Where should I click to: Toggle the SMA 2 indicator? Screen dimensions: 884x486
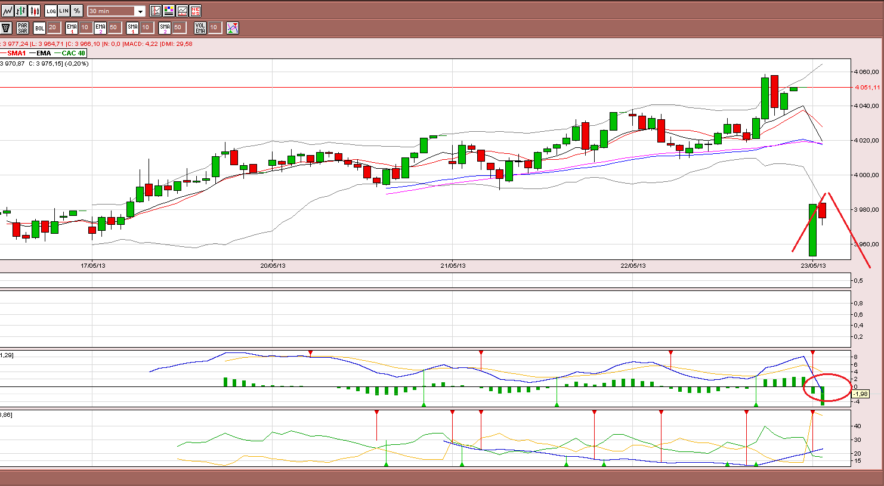click(165, 27)
